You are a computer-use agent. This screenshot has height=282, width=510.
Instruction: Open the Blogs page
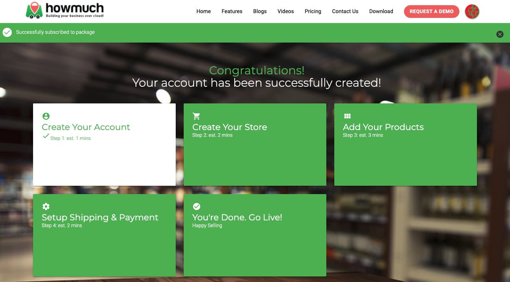pyautogui.click(x=260, y=11)
